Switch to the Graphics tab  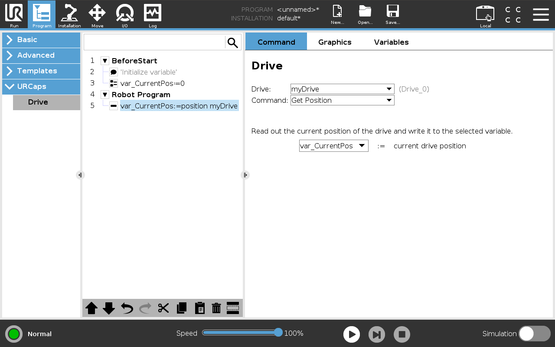(x=335, y=42)
